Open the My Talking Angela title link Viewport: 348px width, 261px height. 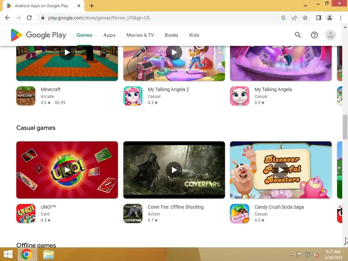(273, 89)
